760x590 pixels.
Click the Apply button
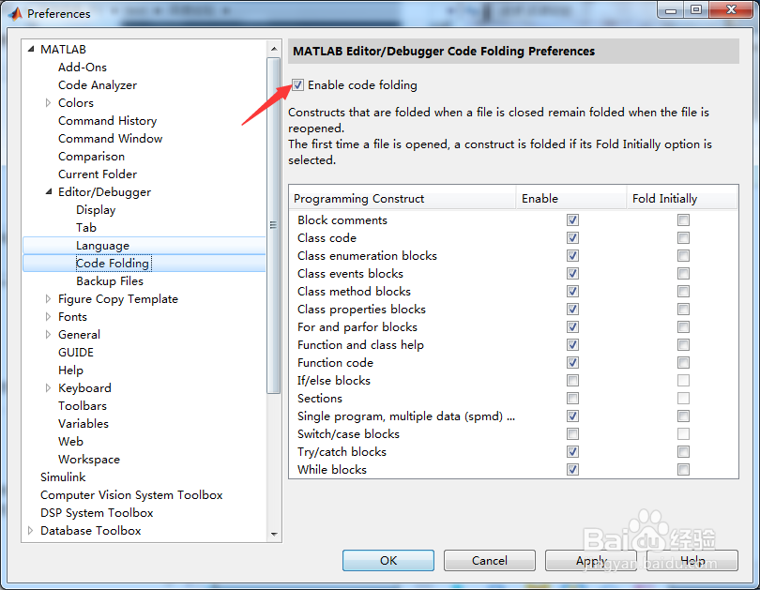(x=591, y=560)
